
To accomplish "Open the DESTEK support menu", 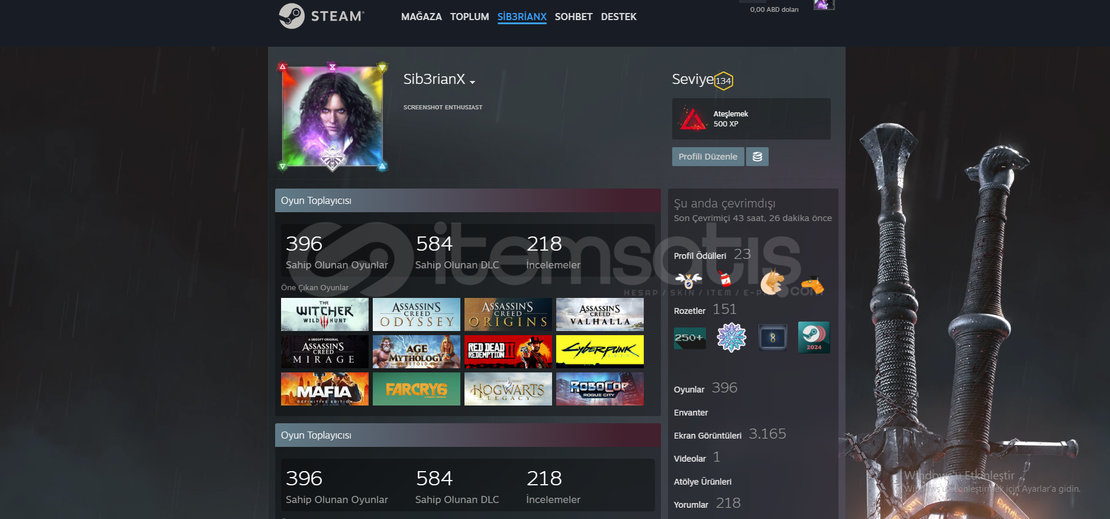I will [x=618, y=17].
